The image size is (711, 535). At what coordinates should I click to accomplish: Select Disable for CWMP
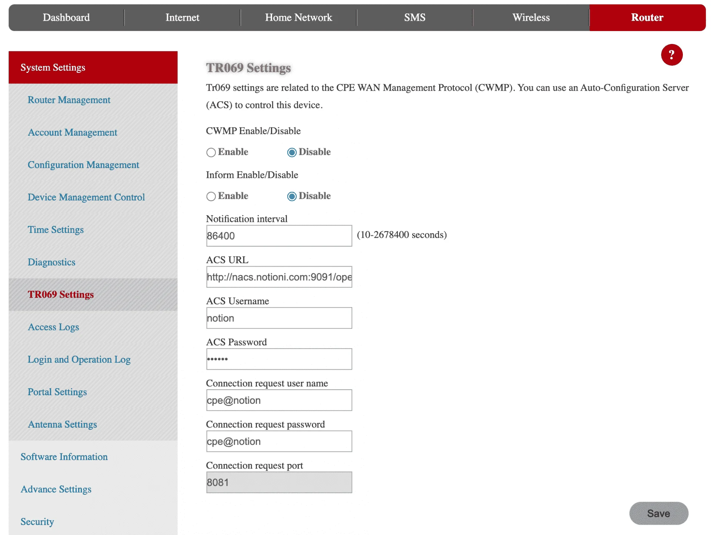(x=292, y=152)
